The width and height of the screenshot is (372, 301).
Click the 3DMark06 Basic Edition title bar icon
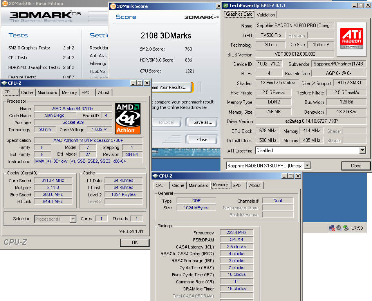click(5, 3)
